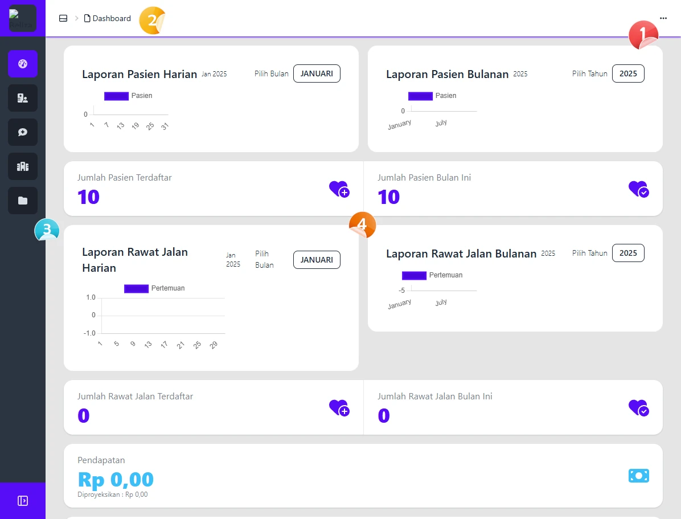Open JANUARI month picker for Rawat Jalan Harian
The width and height of the screenshot is (681, 519).
click(x=317, y=260)
